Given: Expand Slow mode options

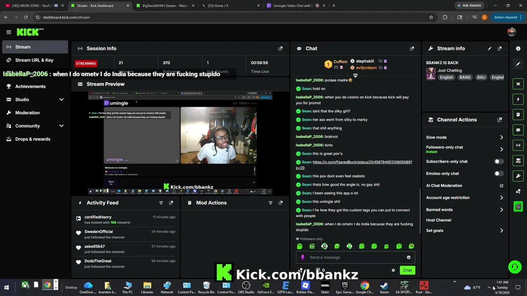Looking at the screenshot, I should (501, 137).
